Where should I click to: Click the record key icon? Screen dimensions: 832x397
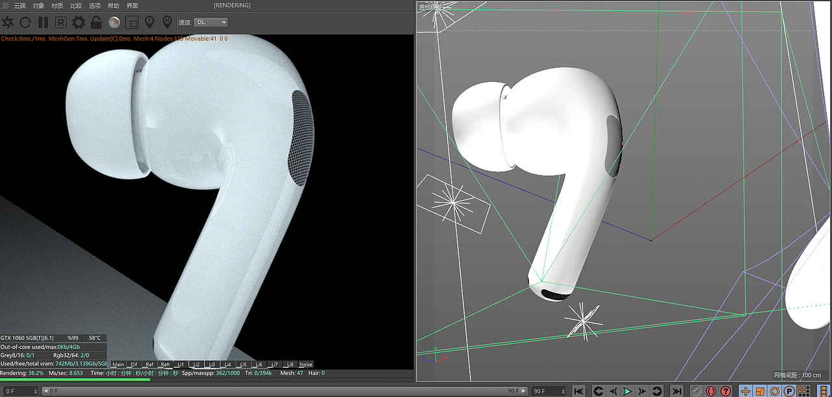(x=696, y=391)
